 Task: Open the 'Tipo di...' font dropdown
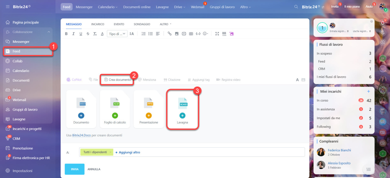coord(117,34)
